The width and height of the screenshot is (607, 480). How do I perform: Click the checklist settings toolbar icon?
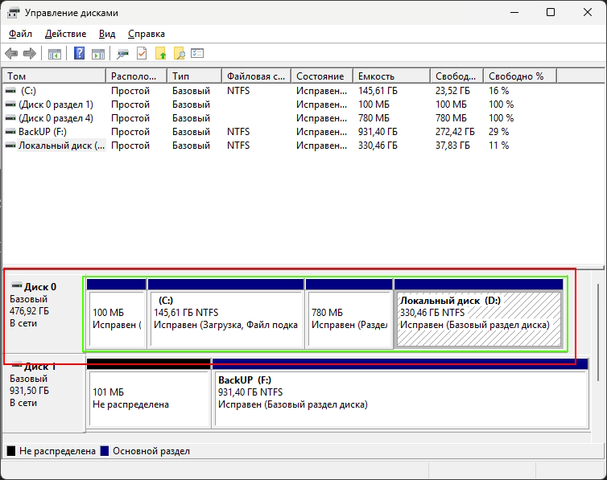[197, 53]
